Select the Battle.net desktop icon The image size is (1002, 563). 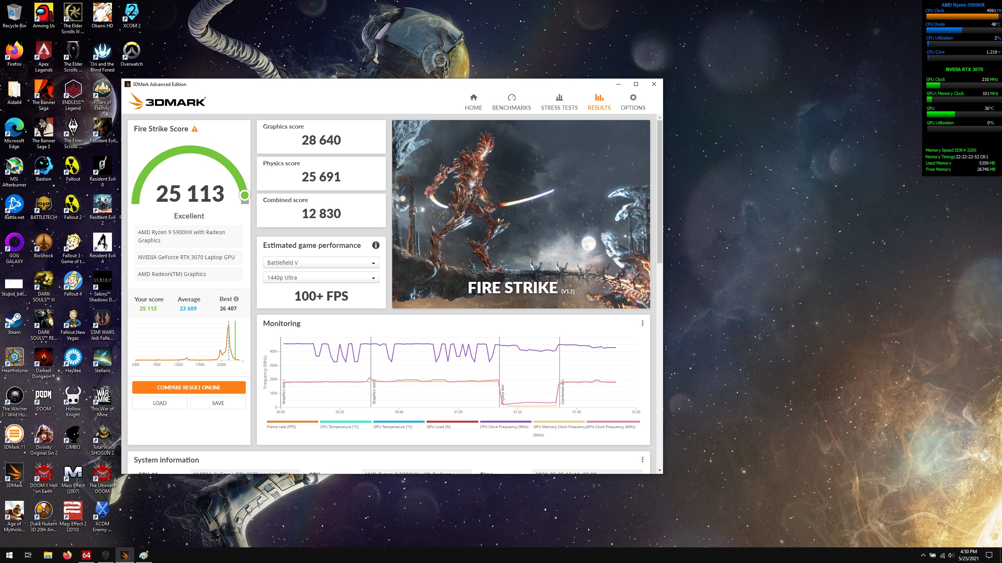tap(14, 208)
